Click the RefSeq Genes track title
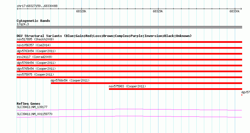 [x=28, y=103]
